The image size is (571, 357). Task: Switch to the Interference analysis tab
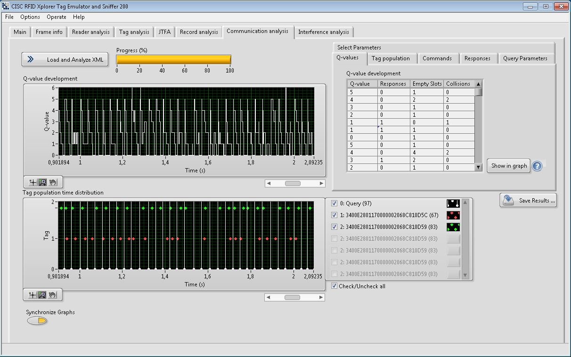pyautogui.click(x=323, y=32)
